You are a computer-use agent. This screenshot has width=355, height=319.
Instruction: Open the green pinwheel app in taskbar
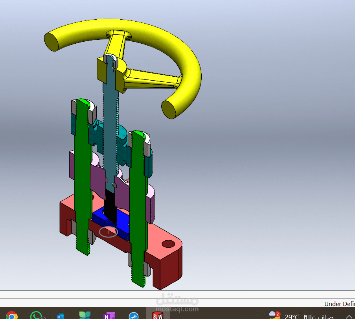[x=85, y=315]
